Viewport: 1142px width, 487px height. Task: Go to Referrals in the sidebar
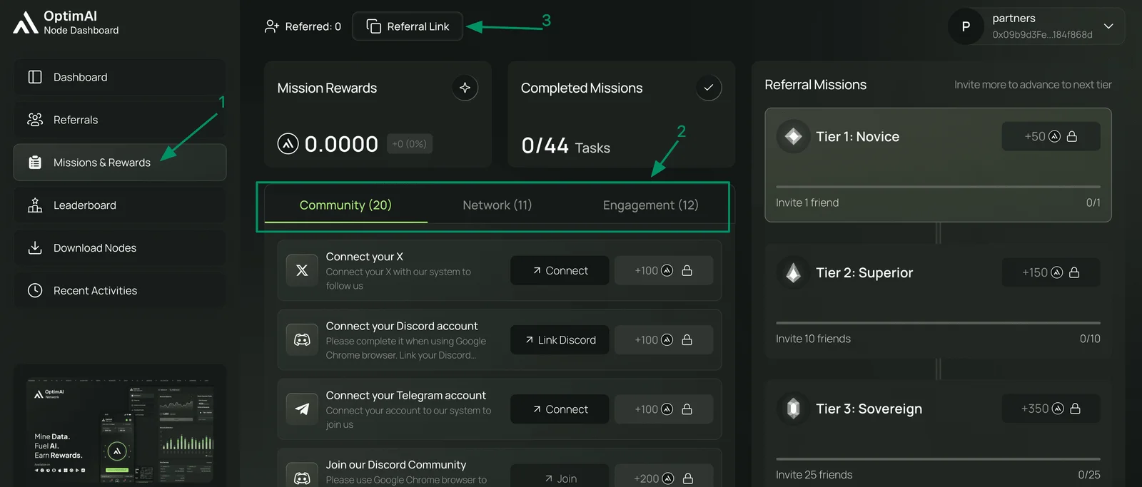120,120
